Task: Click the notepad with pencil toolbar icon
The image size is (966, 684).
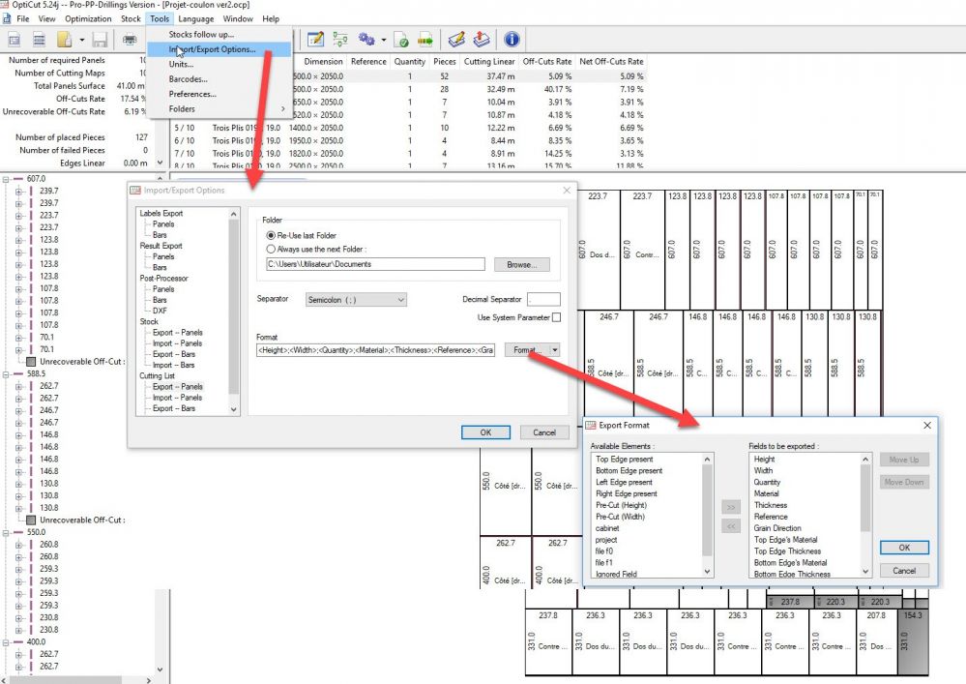Action: pos(315,40)
